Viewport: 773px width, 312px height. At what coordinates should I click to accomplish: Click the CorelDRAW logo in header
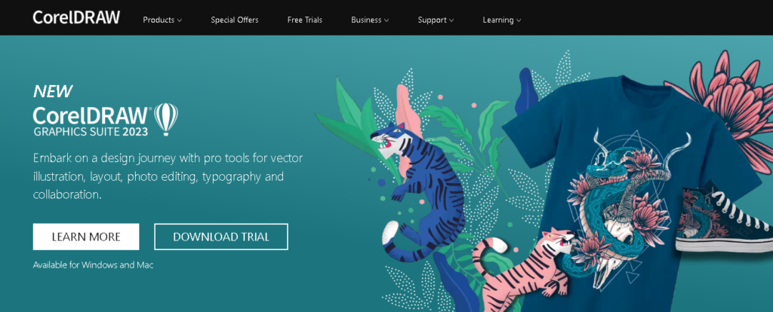tap(76, 18)
